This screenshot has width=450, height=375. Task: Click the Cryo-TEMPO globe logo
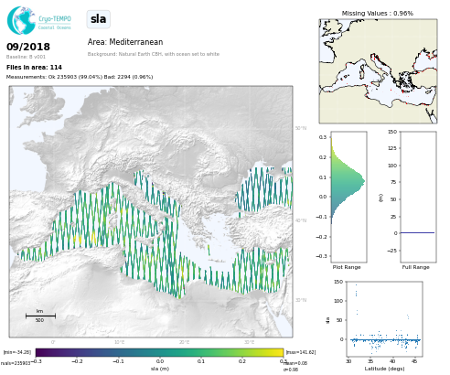tap(21, 20)
